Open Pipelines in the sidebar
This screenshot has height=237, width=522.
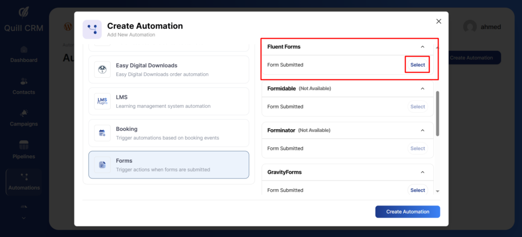coord(23,150)
